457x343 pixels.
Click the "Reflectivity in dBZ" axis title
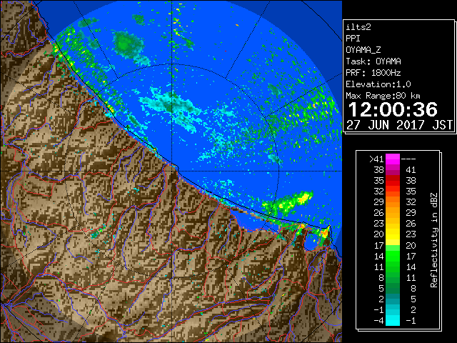pos(434,240)
